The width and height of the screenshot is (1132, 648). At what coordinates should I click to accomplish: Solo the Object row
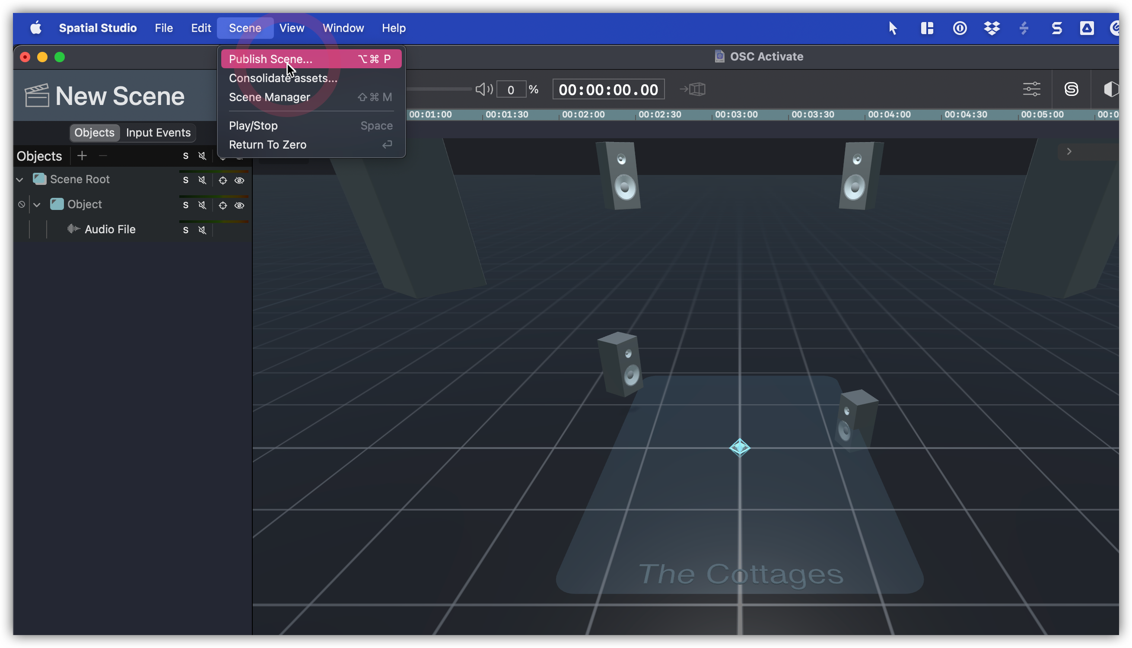pyautogui.click(x=185, y=205)
